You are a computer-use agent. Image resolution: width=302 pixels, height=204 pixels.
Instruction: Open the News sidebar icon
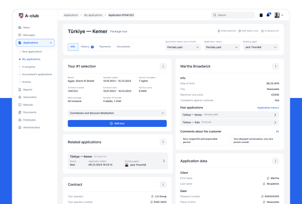20,27
